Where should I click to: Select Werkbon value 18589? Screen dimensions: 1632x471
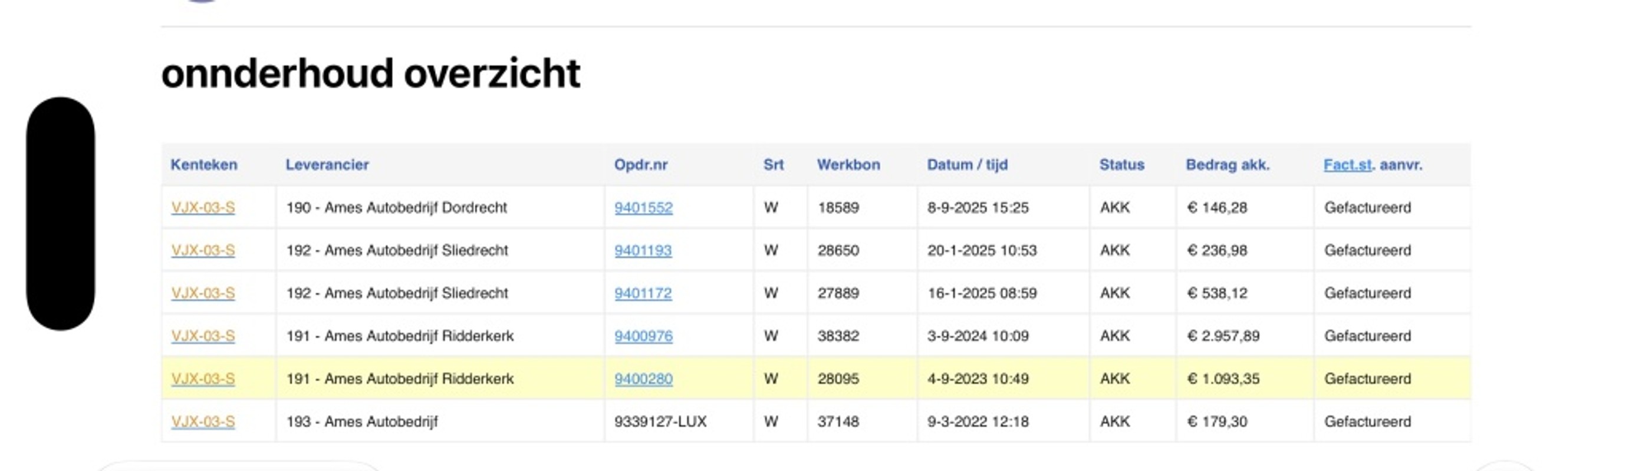tap(838, 207)
